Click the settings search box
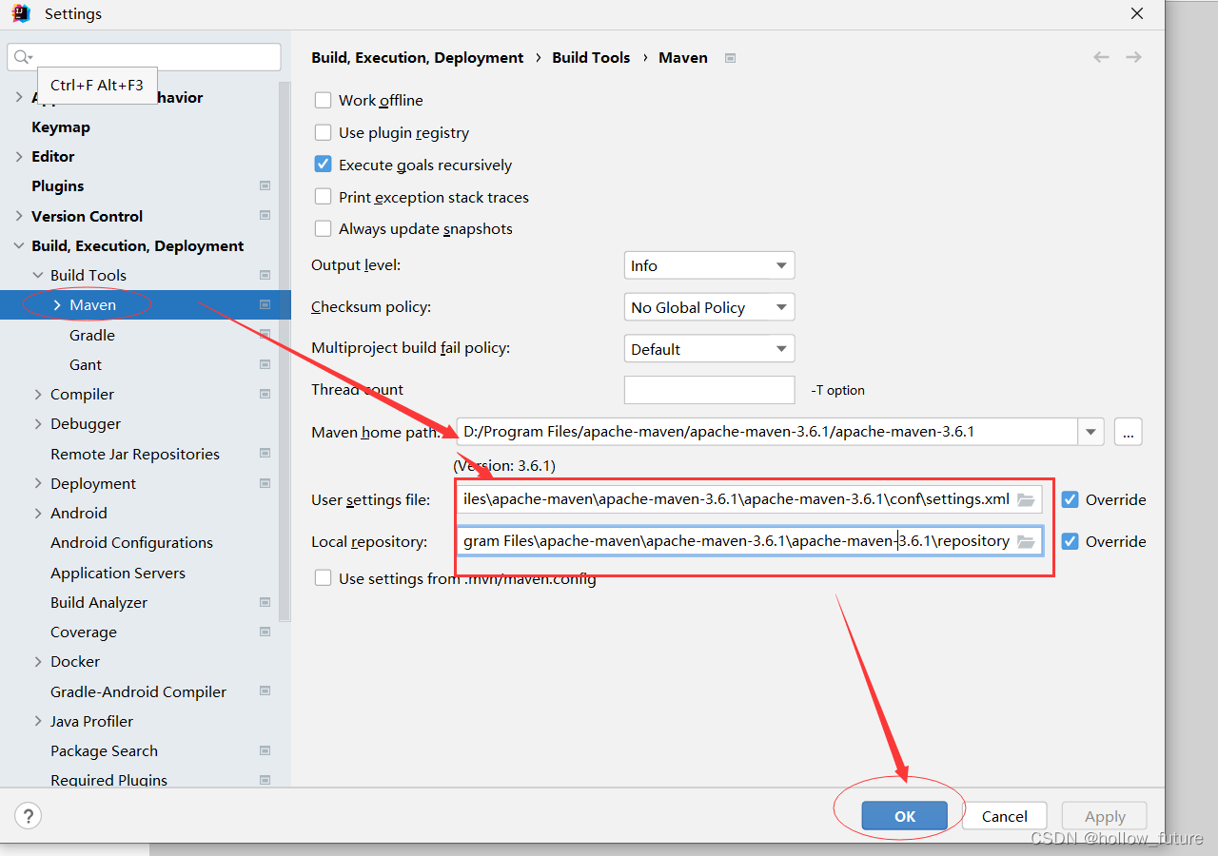This screenshot has height=856, width=1218. pos(144,57)
